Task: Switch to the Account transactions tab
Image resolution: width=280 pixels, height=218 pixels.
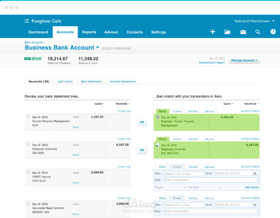Action: click(123, 82)
